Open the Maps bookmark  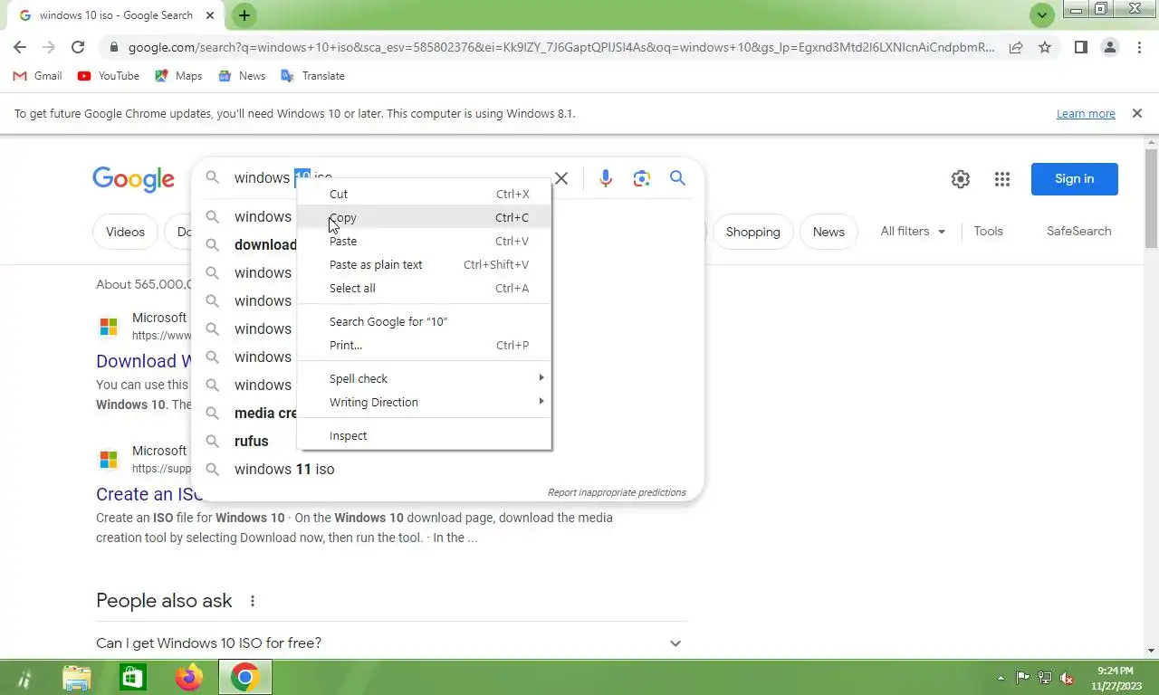pyautogui.click(x=178, y=76)
